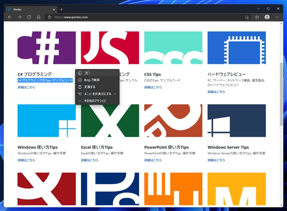This screenshot has width=287, height=211.
Task: Open the C# programming thumbnail image
Action: [46, 47]
